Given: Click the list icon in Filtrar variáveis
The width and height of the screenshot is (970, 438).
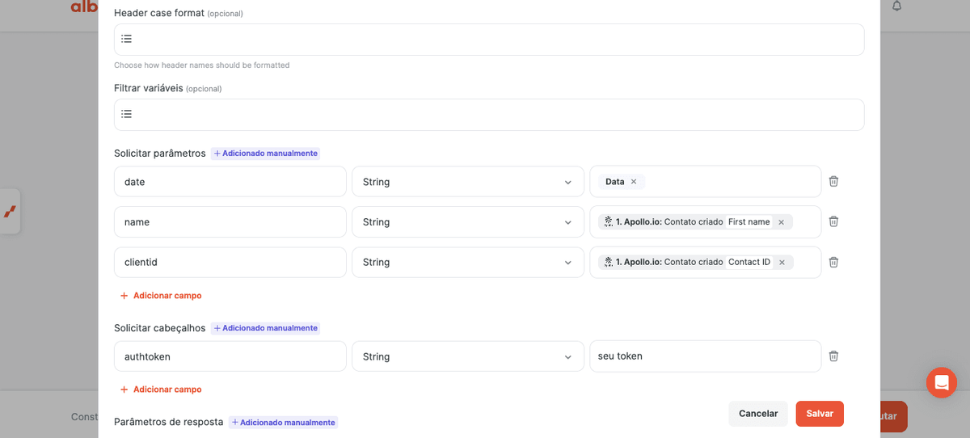Looking at the screenshot, I should 127,114.
